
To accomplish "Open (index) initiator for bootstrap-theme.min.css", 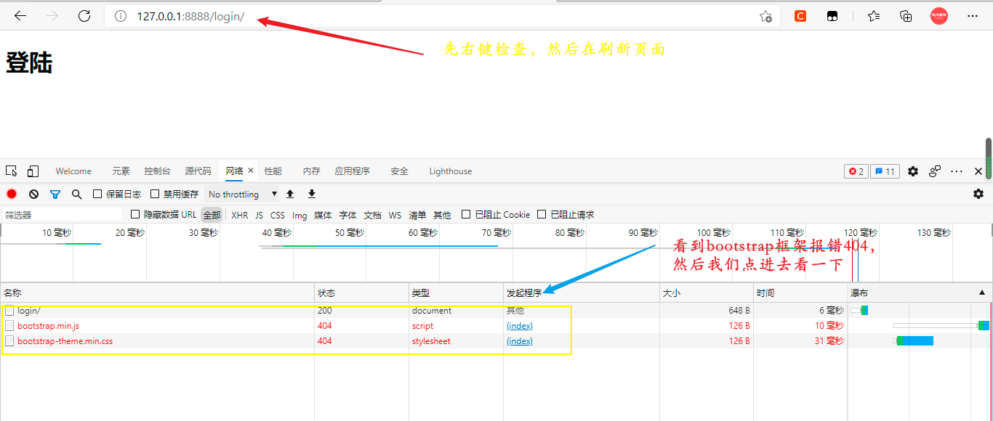I will pyautogui.click(x=520, y=341).
